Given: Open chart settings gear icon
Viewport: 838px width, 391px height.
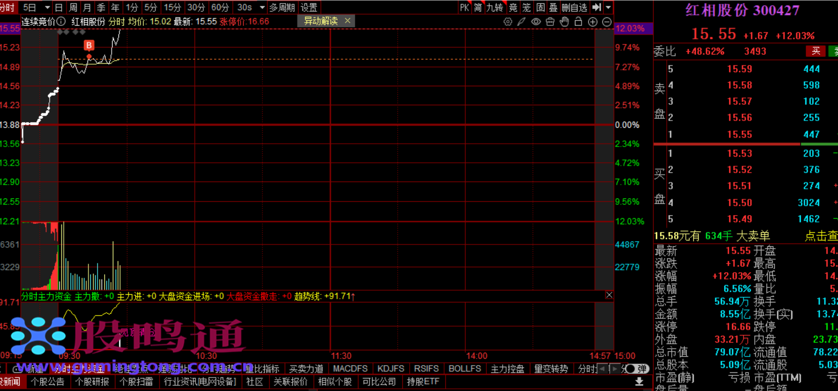Looking at the screenshot, I should click(x=508, y=21).
